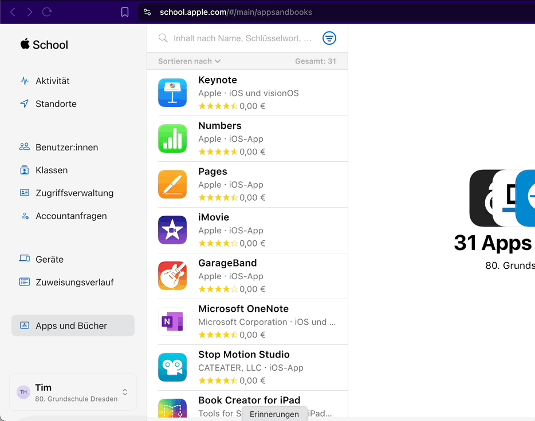Select the Microsoft OneNote title text
535x421 pixels.
coord(243,309)
